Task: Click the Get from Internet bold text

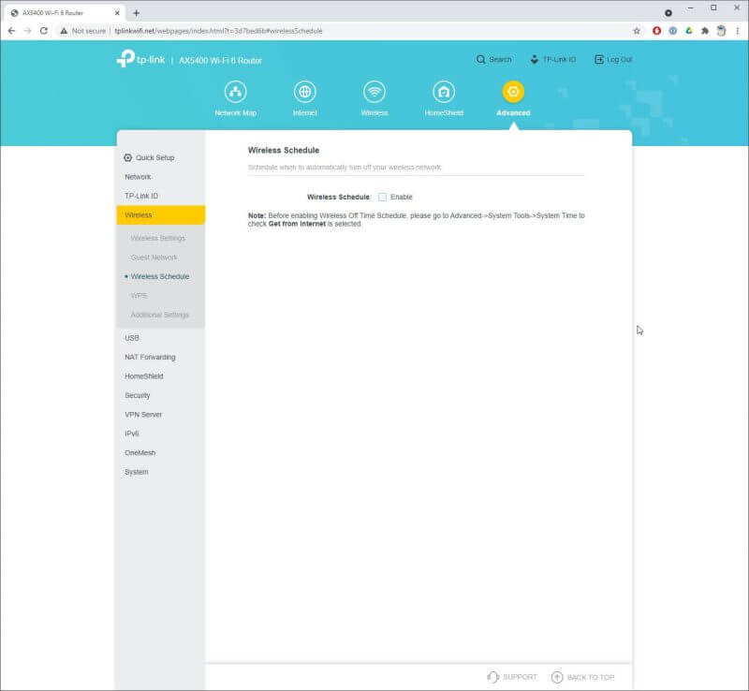Action: coord(297,224)
